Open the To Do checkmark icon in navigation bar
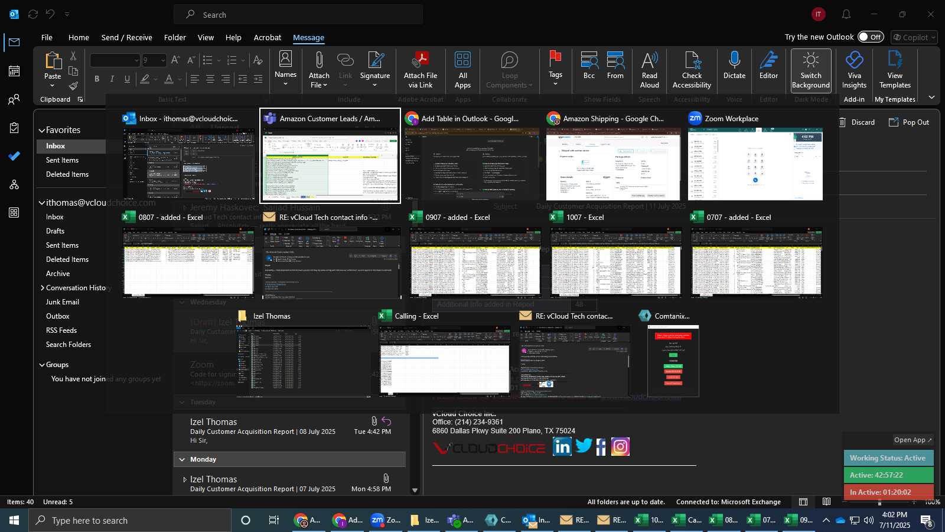945x532 pixels. click(14, 156)
